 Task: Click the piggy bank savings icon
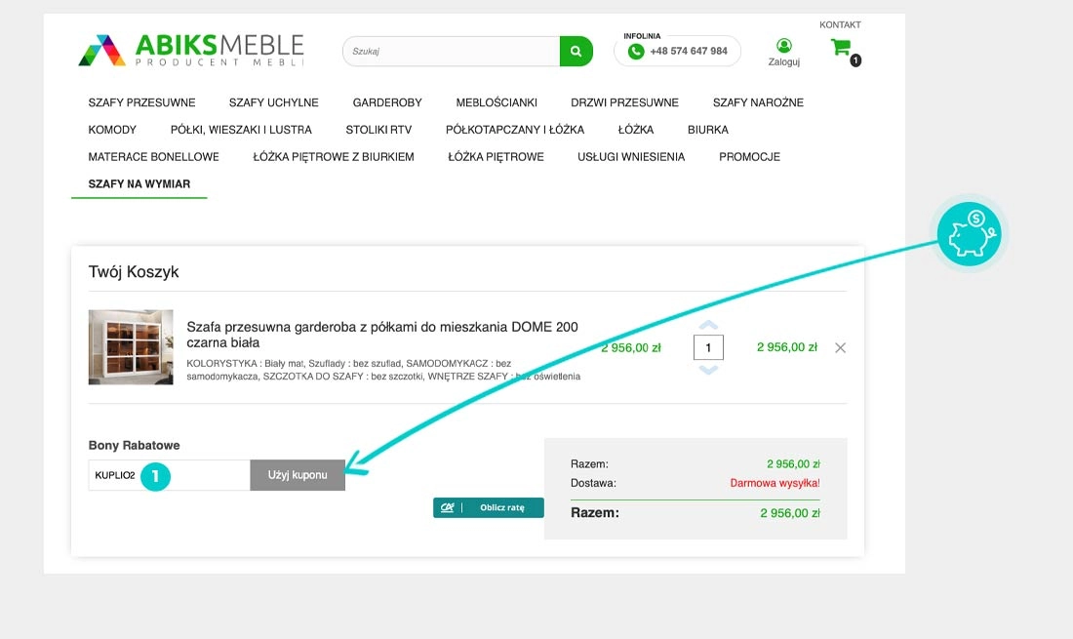pos(968,235)
